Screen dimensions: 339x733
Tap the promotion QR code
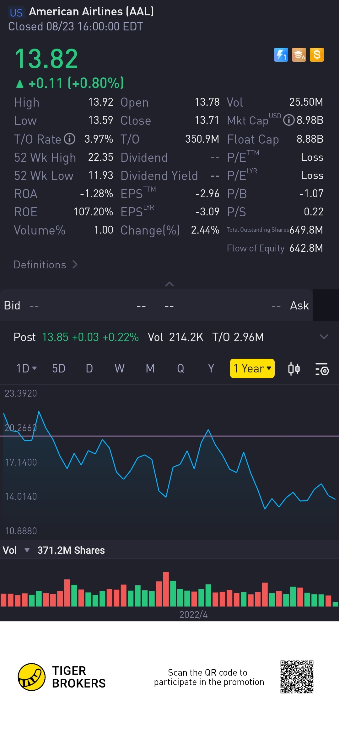coord(297,677)
